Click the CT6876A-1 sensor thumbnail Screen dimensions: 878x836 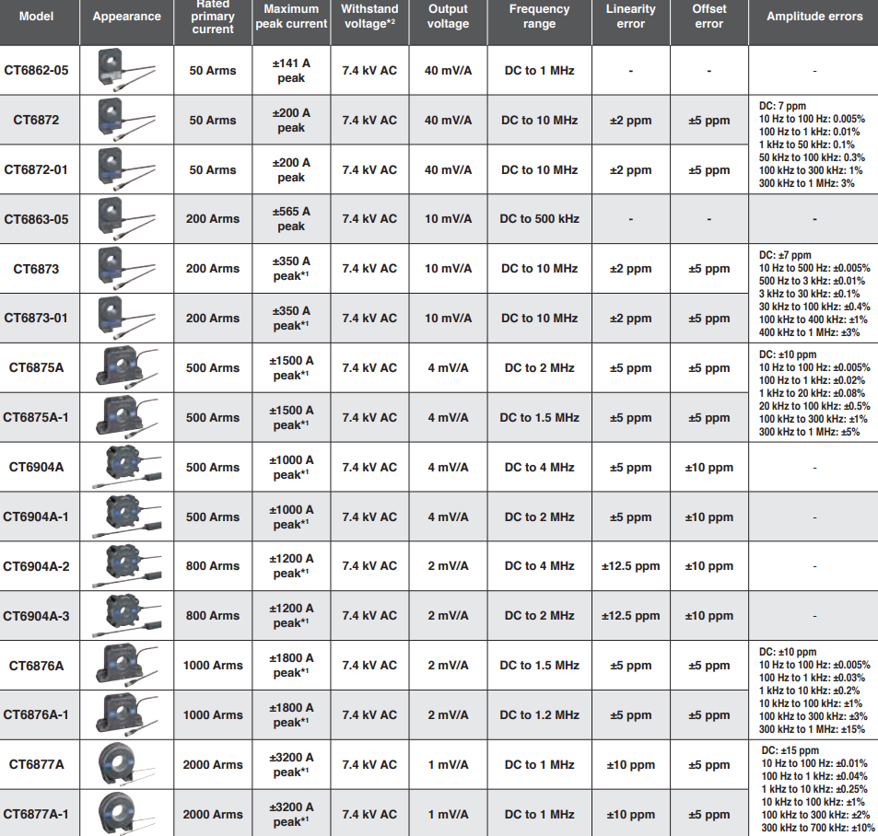coord(126,714)
